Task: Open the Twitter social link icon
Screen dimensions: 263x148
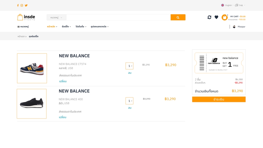Action: pos(26,5)
